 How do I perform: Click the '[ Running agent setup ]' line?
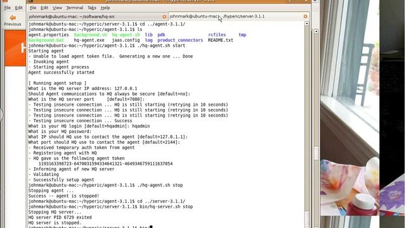[58, 83]
